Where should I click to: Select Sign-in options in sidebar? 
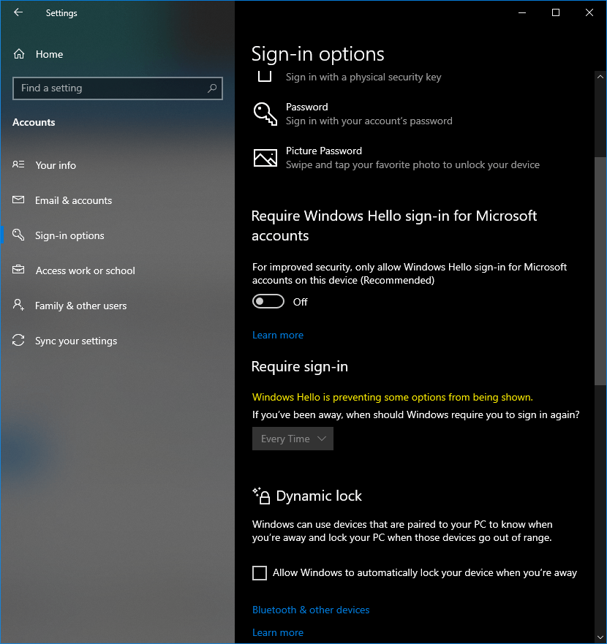coord(117,235)
